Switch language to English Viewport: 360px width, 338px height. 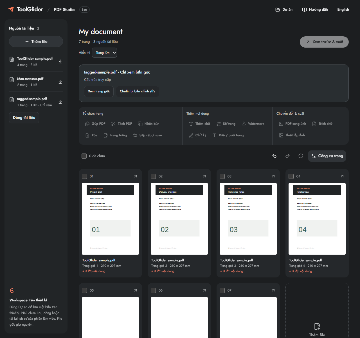[x=343, y=10]
